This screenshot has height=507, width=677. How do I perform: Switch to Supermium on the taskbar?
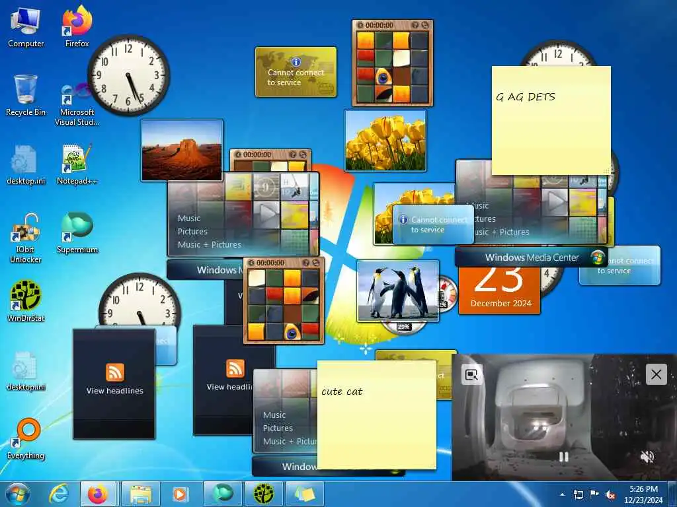point(222,494)
